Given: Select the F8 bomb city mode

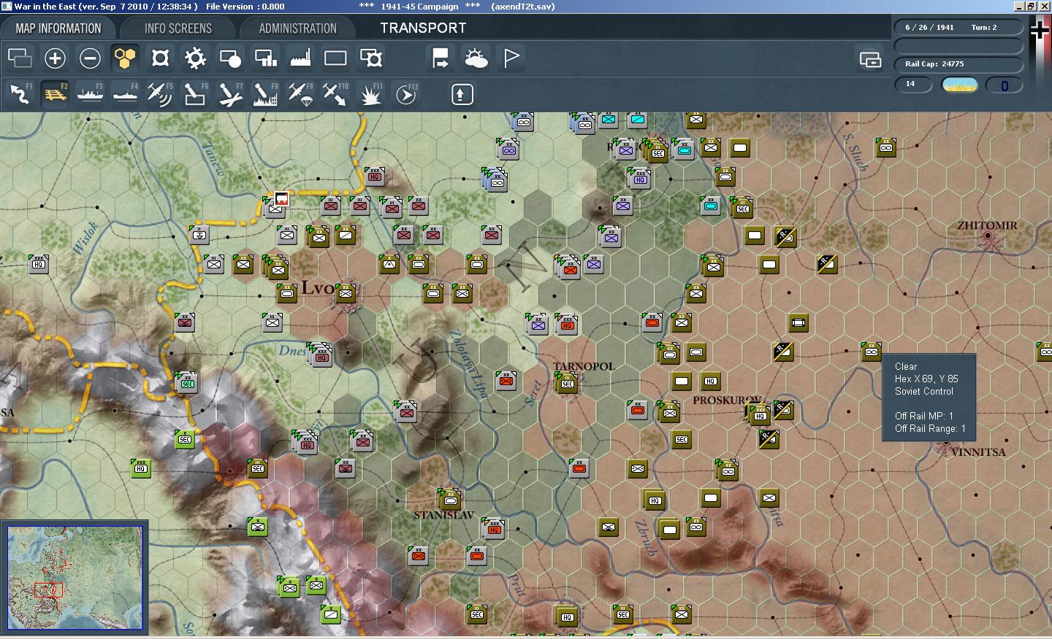Looking at the screenshot, I should point(265,94).
